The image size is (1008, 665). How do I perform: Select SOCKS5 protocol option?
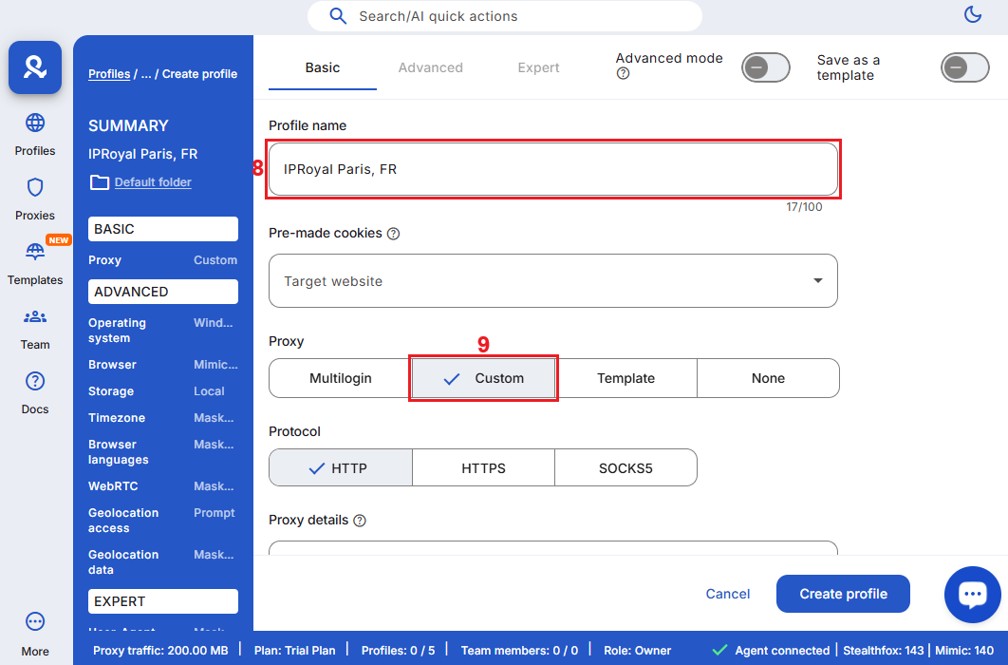[625, 468]
